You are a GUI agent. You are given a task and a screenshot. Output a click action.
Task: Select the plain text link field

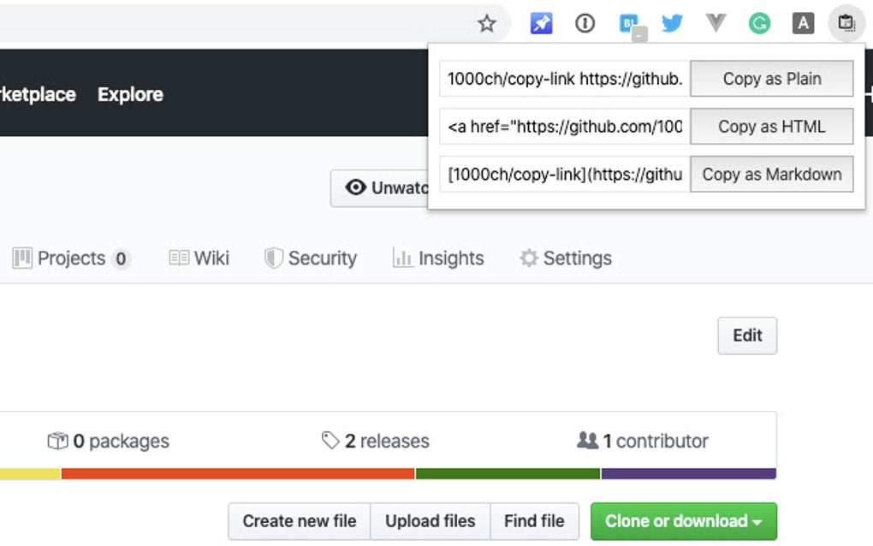pos(565,79)
